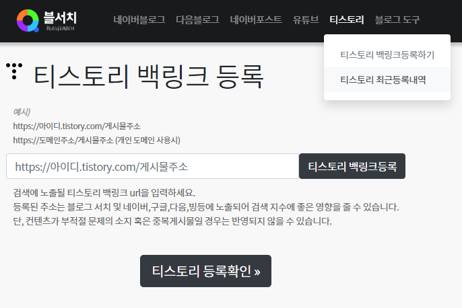The height and width of the screenshot is (308, 462).
Task: Open the 블로그 도구 menu
Action: point(397,20)
